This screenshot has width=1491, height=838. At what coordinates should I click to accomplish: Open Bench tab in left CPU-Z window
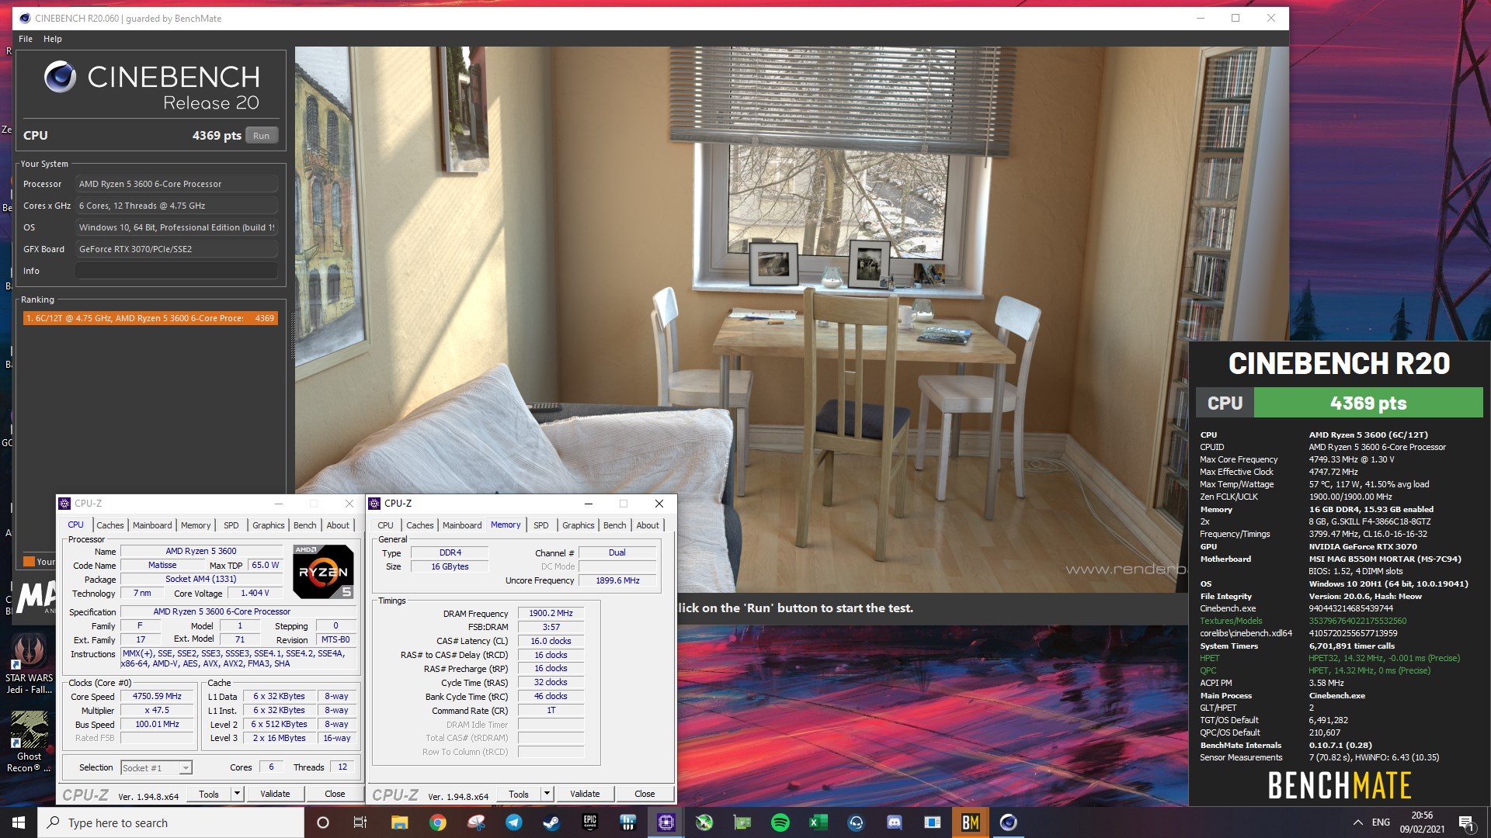[x=304, y=525]
